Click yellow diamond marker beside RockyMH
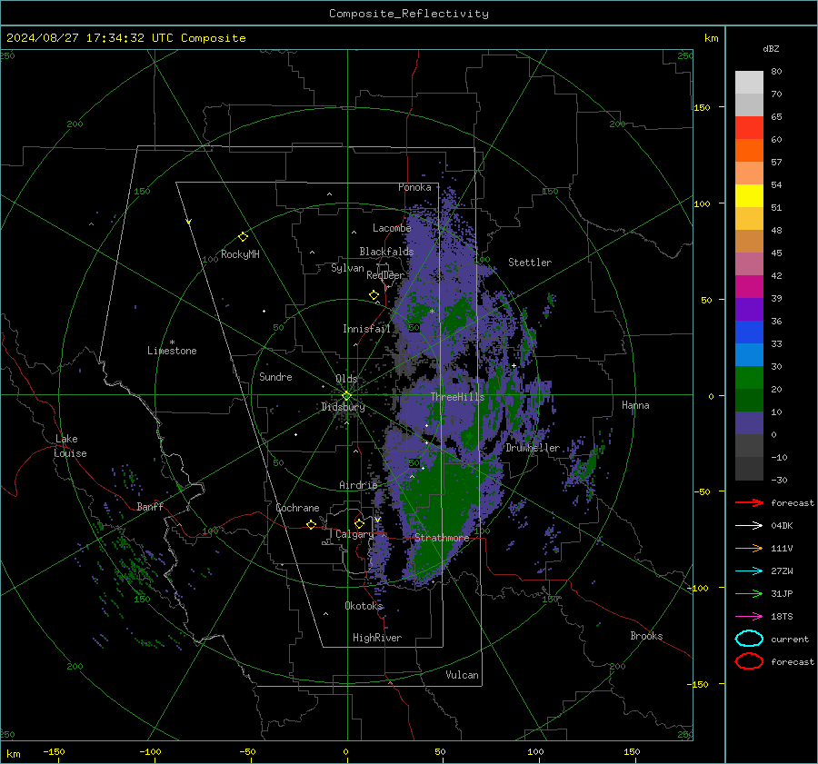This screenshot has height=764, width=818. click(243, 237)
